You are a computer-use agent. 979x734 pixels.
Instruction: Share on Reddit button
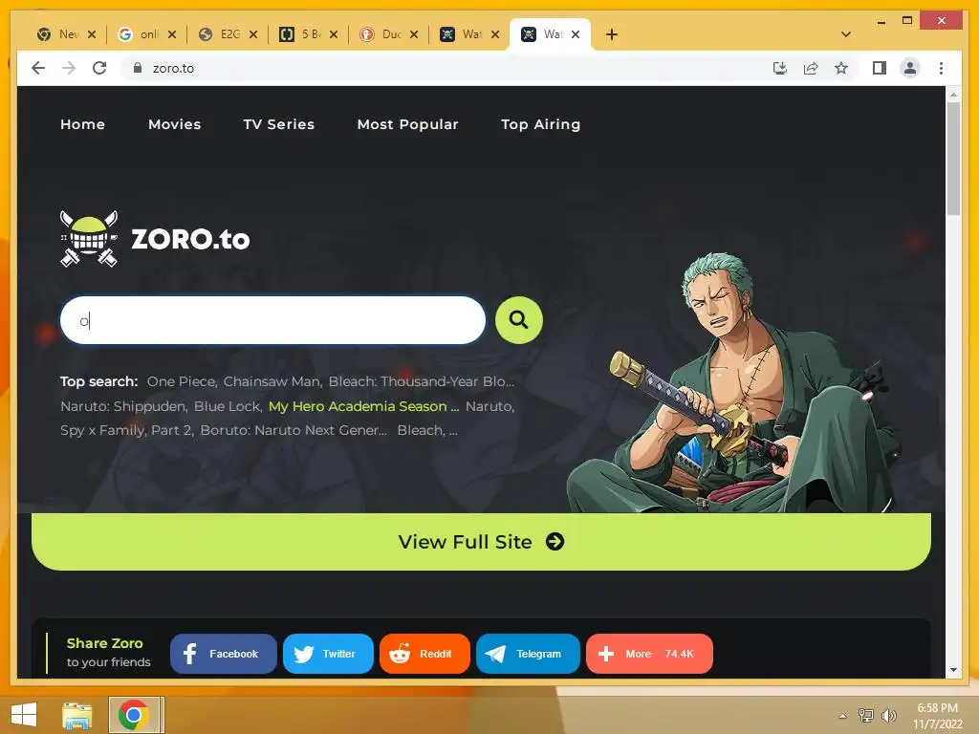[x=424, y=654]
